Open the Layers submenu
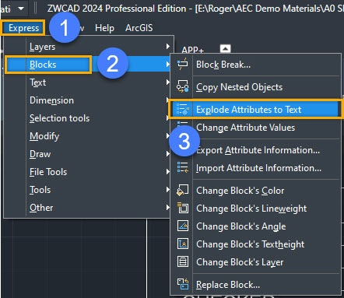 point(89,47)
